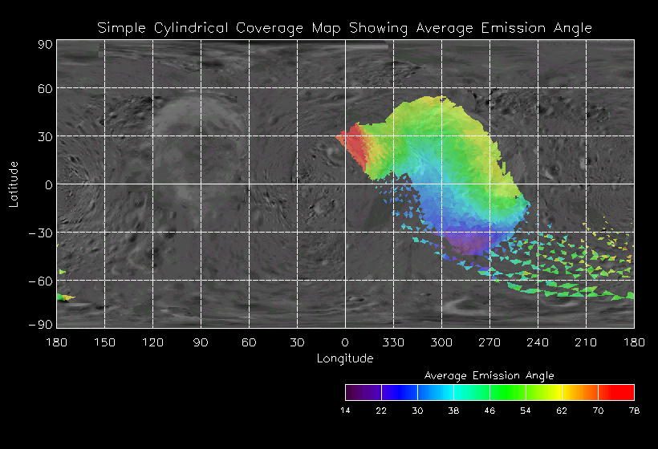The height and width of the screenshot is (449, 658).
Task: Click the green segment of the colorbar
Action: (x=508, y=392)
